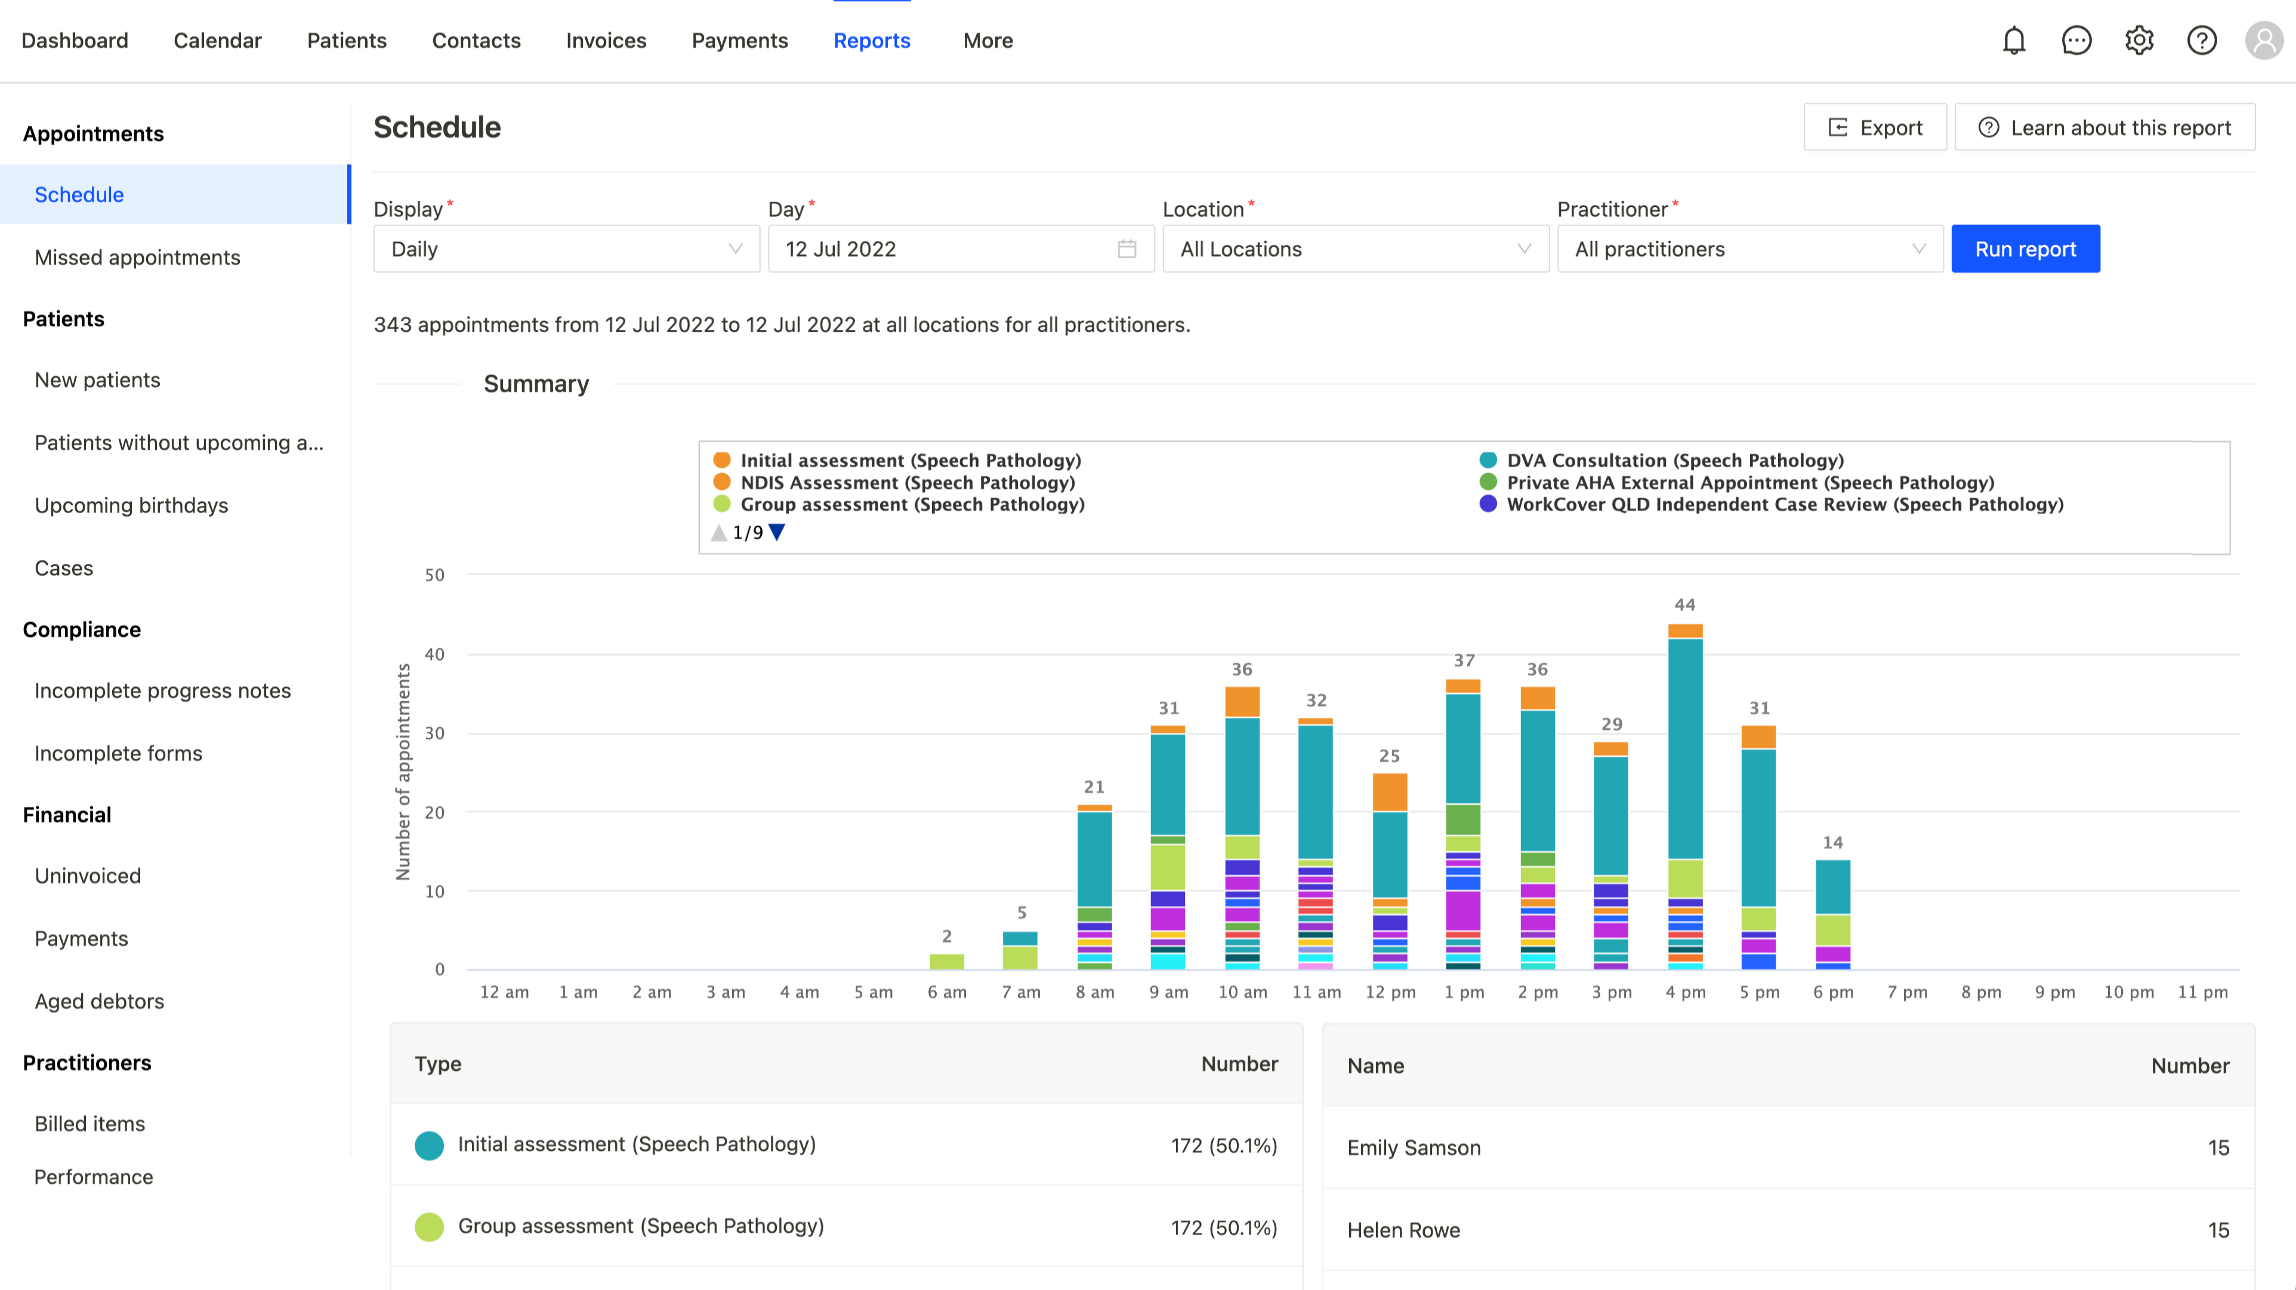The width and height of the screenshot is (2296, 1290).
Task: Click Learn about this report
Action: tap(2104, 128)
